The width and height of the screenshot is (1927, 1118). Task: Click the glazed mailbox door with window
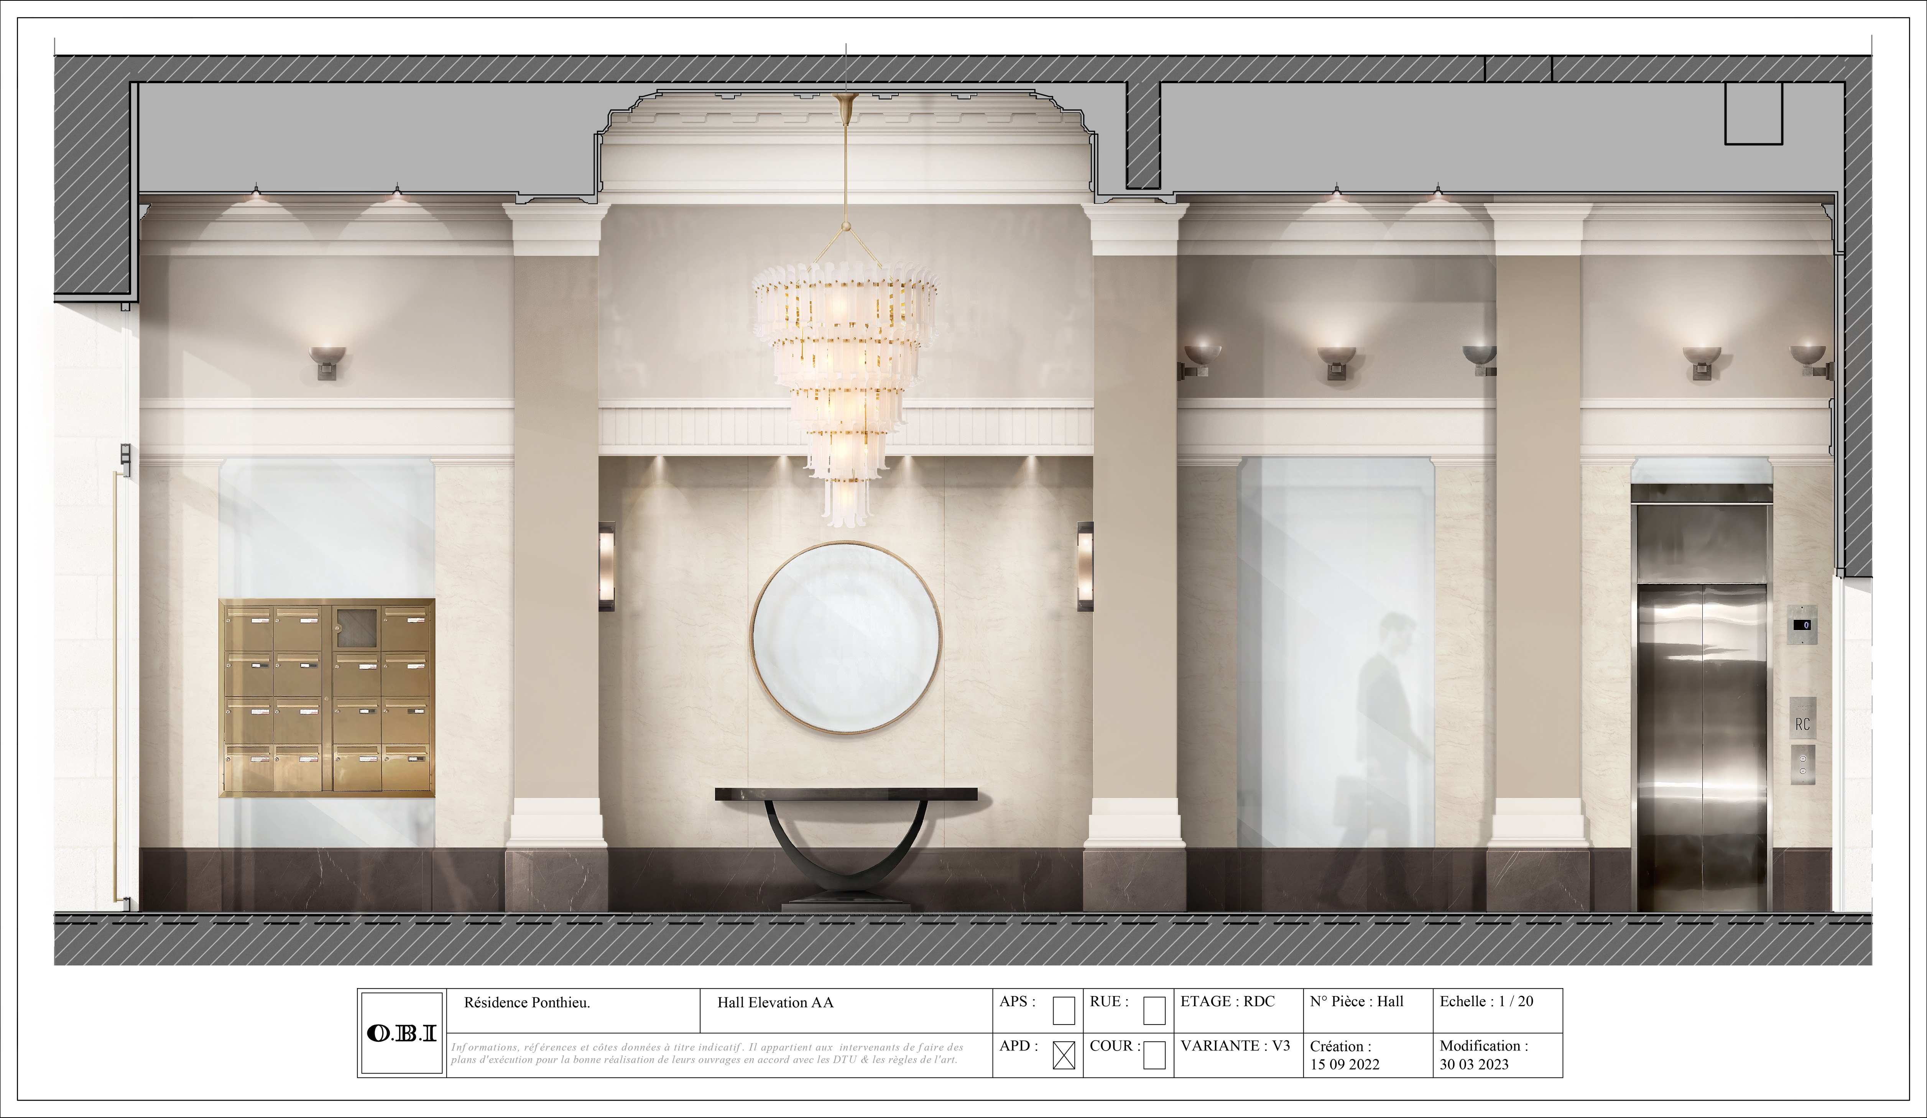point(357,628)
